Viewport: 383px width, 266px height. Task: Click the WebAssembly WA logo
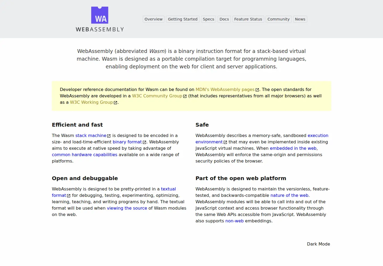(x=100, y=15)
